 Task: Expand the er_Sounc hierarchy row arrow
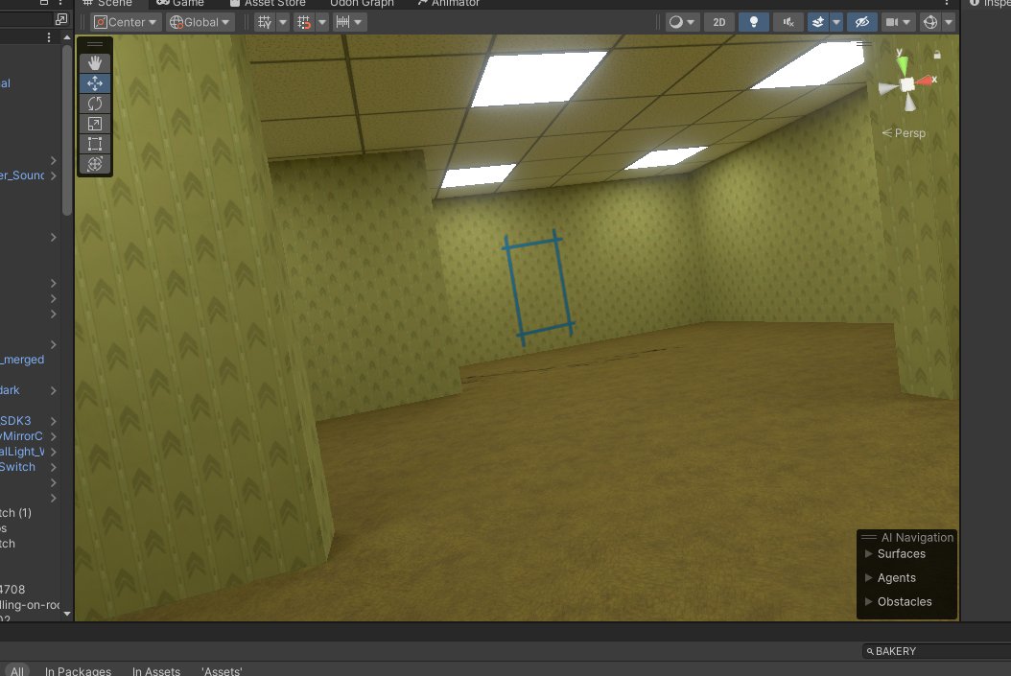click(54, 175)
